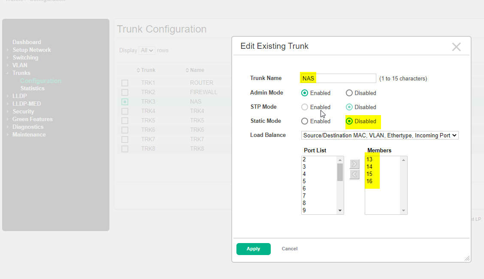
Task: Open the Load Balance dropdown
Action: coord(380,135)
